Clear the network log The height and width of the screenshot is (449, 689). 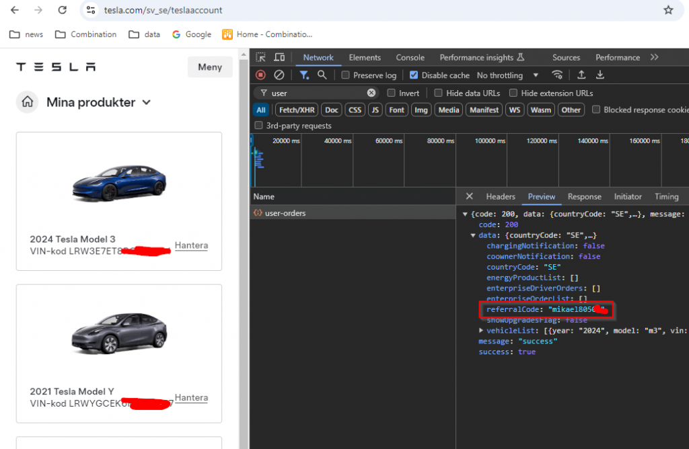point(279,75)
